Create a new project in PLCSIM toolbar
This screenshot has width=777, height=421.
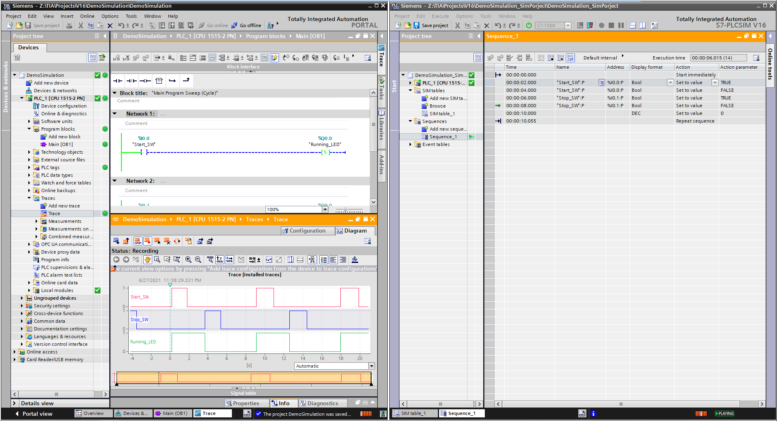click(399, 25)
